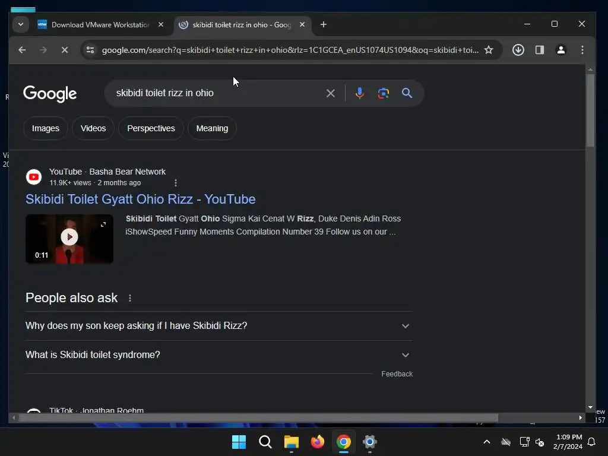Open Skibidi Toilet Gyatt Ohio Rizz YouTube link
Screen dimensions: 608x456
140,199
